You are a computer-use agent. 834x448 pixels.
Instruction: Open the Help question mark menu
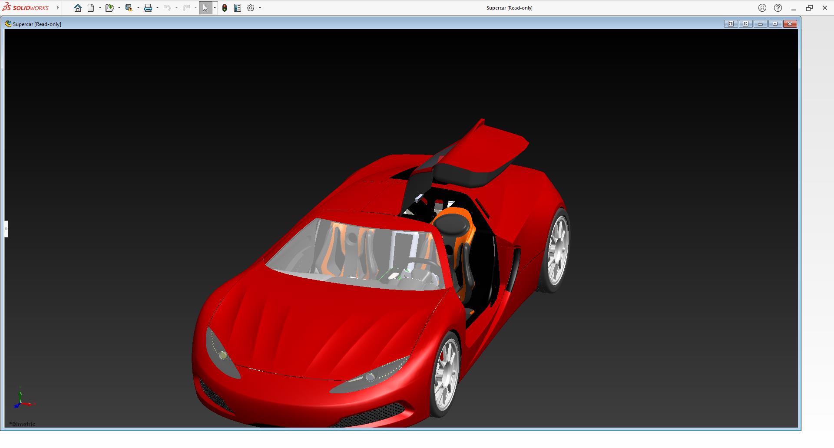pyautogui.click(x=778, y=8)
